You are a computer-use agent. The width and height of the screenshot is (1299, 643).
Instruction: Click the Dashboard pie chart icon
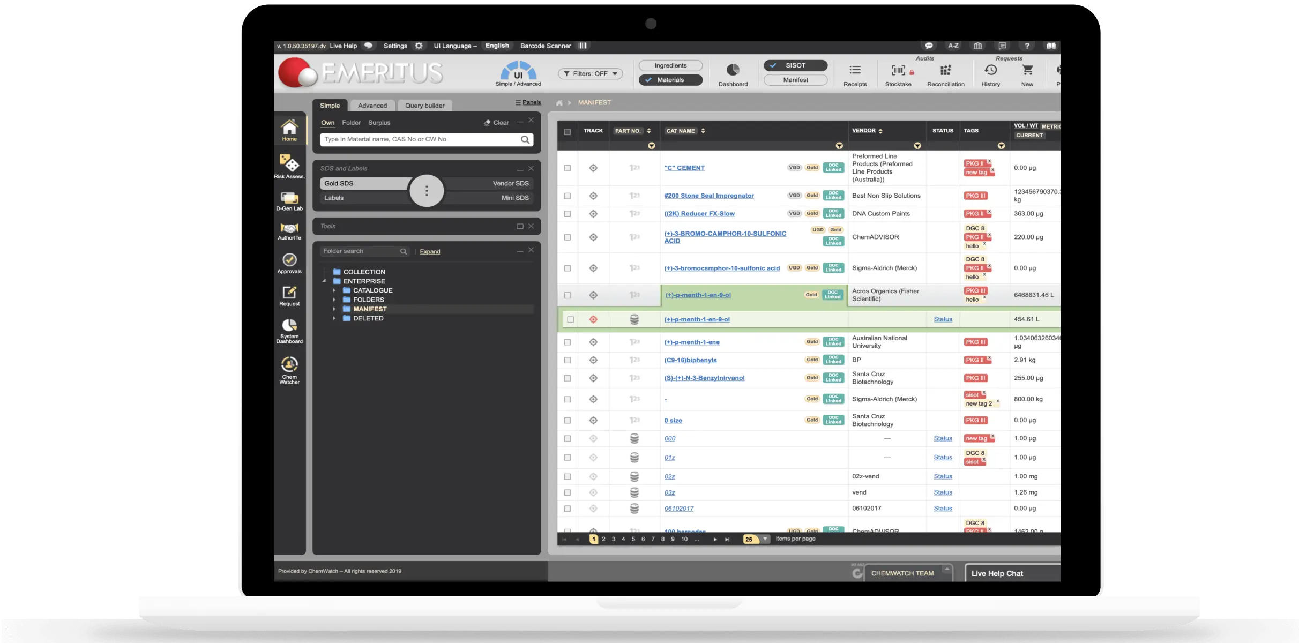[x=733, y=70]
